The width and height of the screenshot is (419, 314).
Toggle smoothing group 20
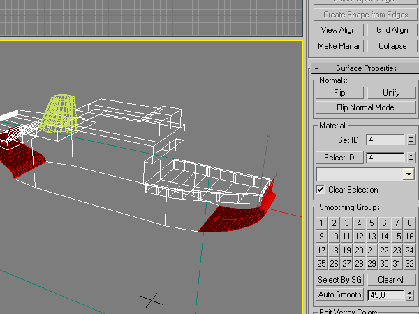[359, 251]
